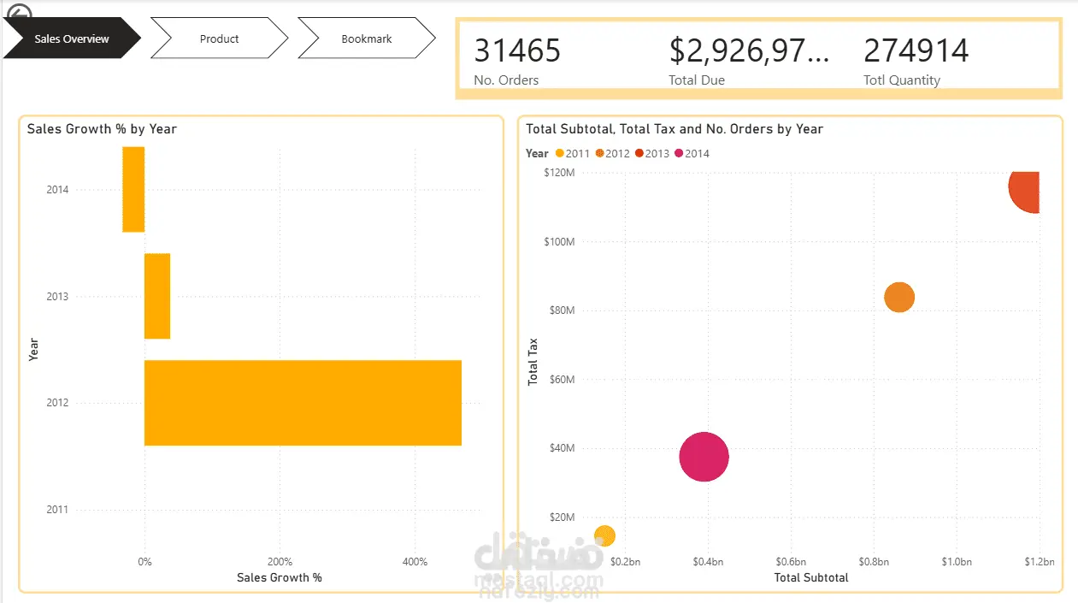Select the 2011 legend color dot

560,154
